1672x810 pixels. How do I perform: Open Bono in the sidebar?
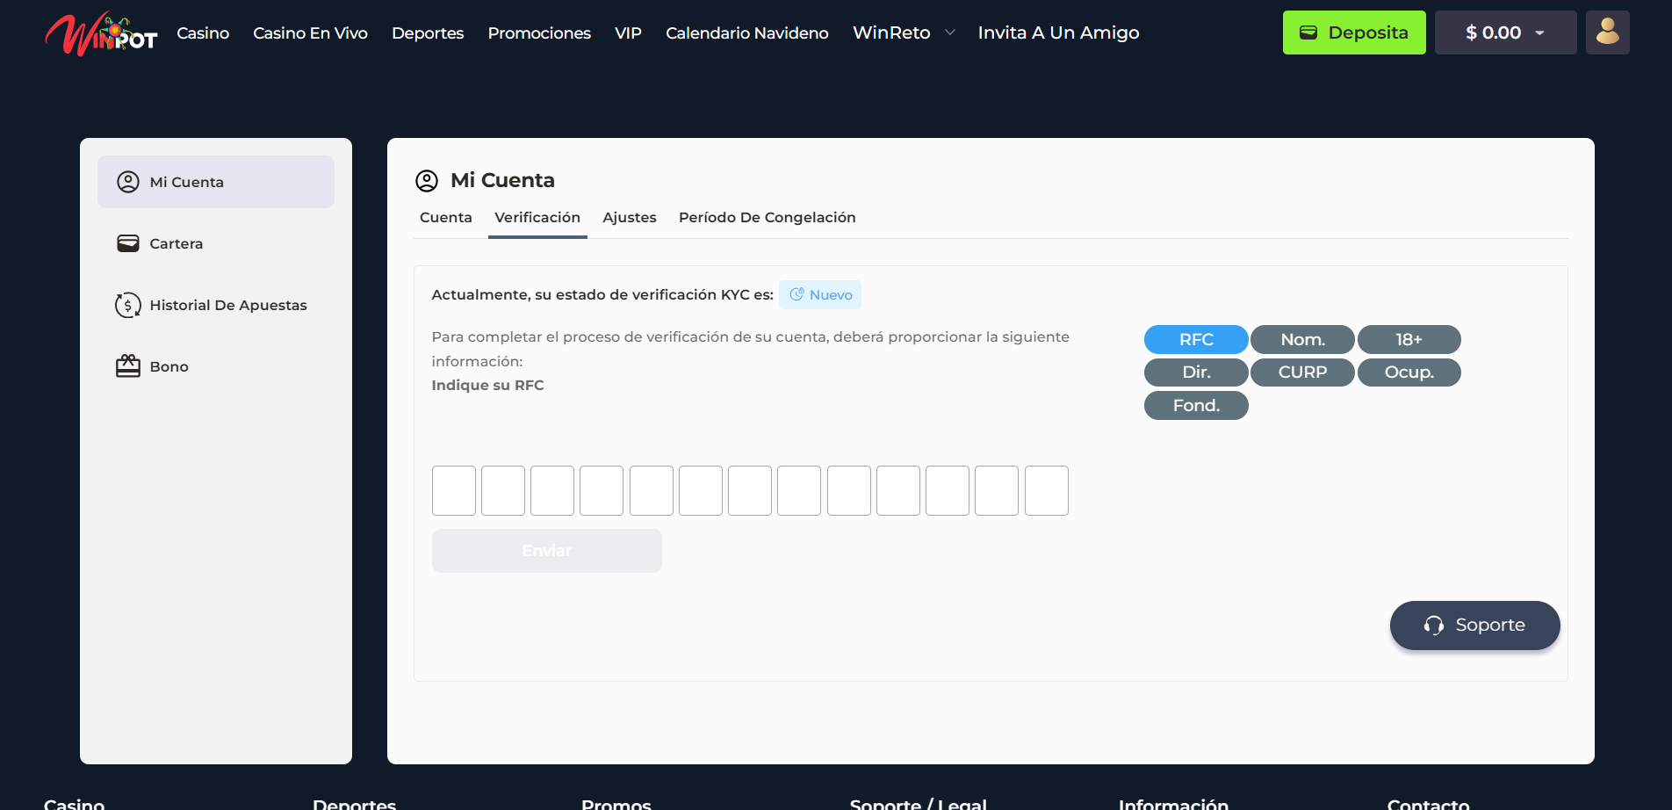[216, 366]
